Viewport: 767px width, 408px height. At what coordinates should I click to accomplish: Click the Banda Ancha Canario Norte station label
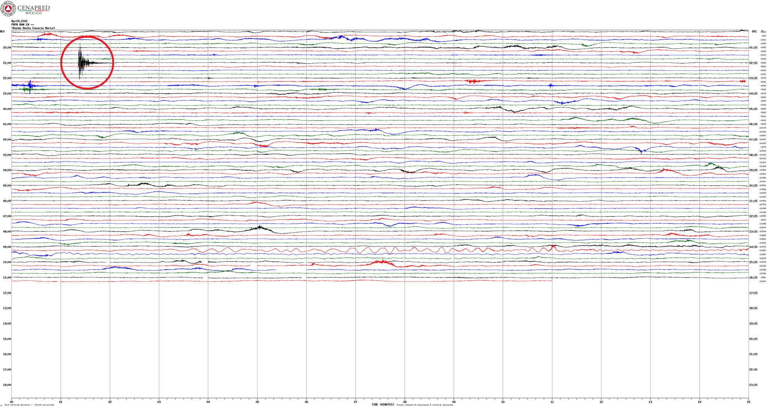(33, 28)
